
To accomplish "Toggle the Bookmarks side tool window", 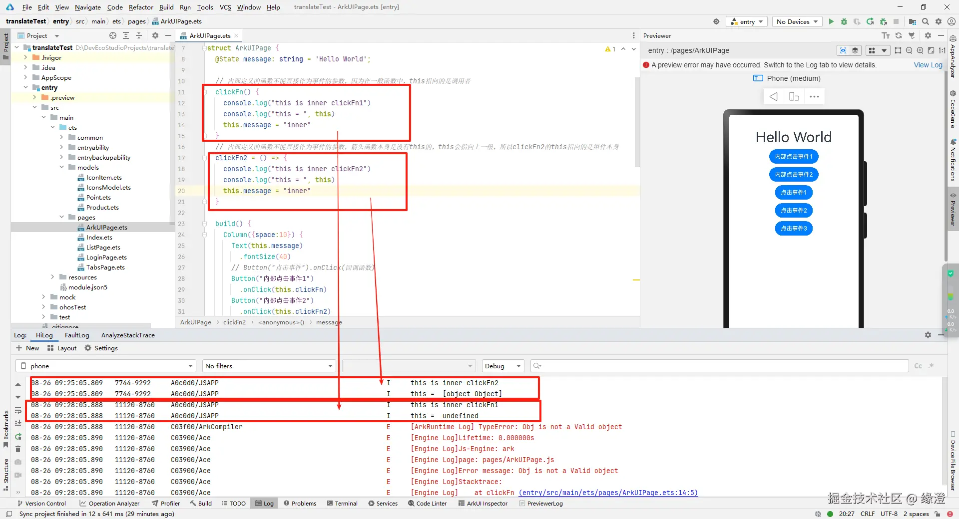I will point(5,429).
